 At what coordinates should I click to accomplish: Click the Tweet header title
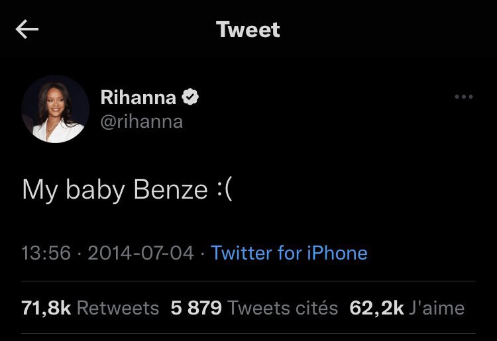[248, 29]
